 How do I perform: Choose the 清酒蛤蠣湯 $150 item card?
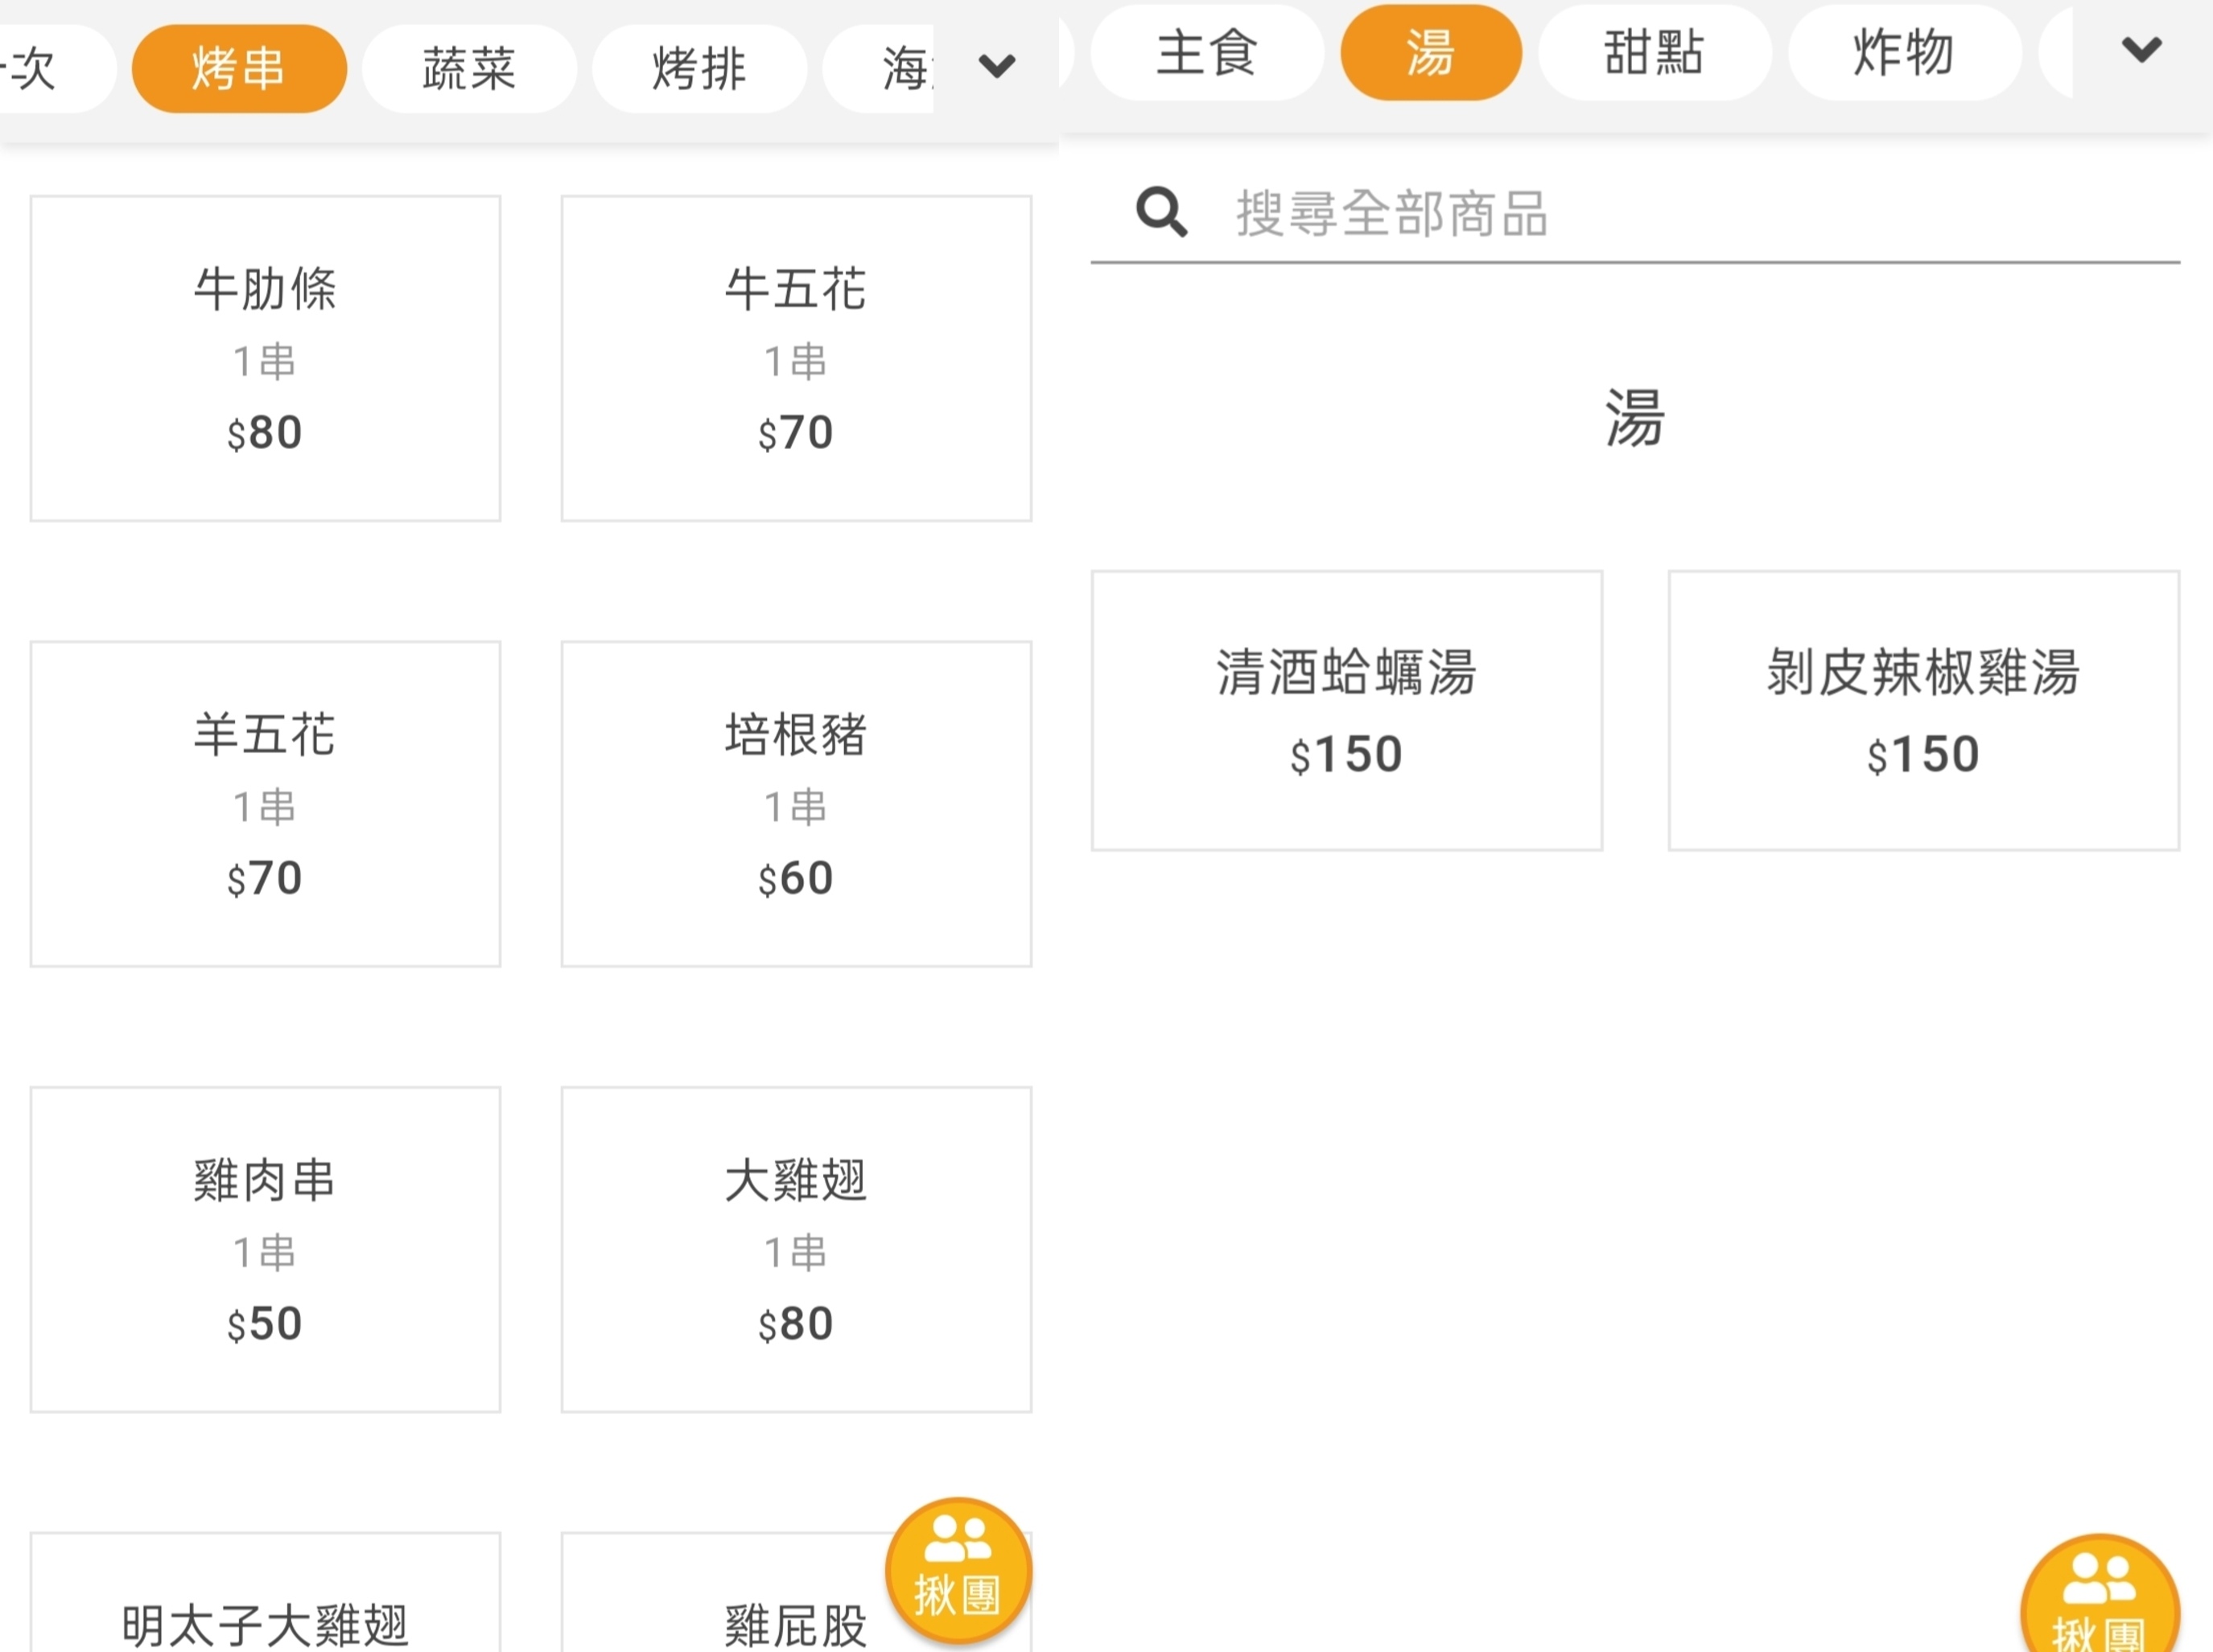1346,711
